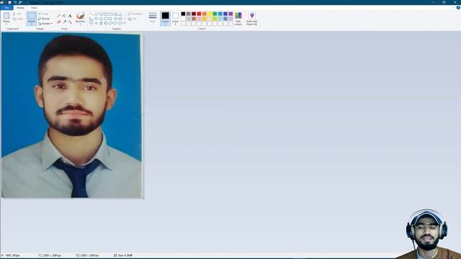Choose the black palette swatch

tap(183, 14)
